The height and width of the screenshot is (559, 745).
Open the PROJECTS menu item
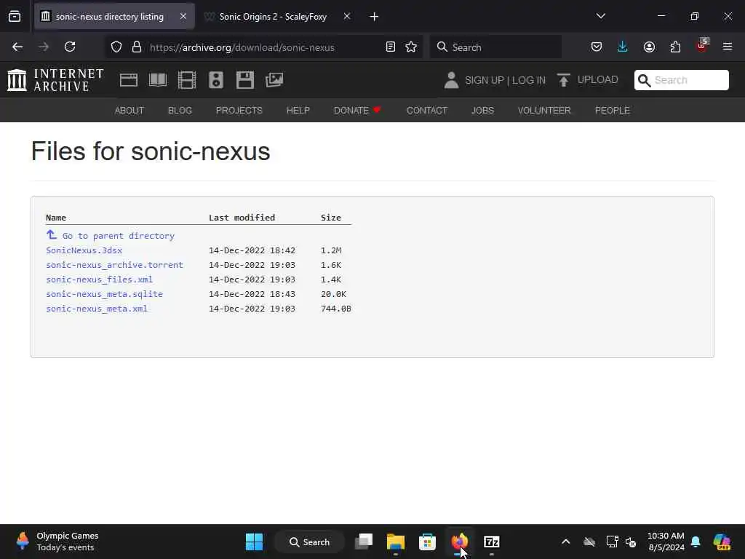point(239,111)
